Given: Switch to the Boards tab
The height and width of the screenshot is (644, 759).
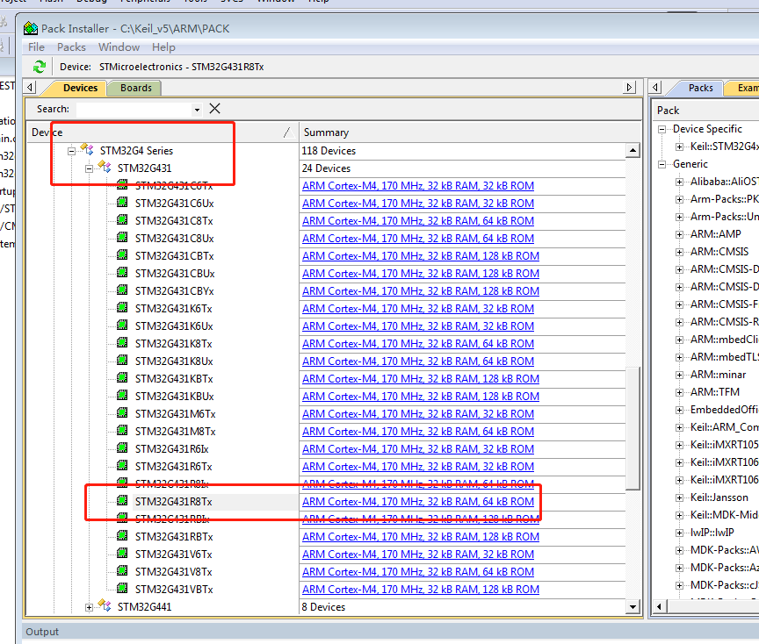Looking at the screenshot, I should [x=135, y=88].
